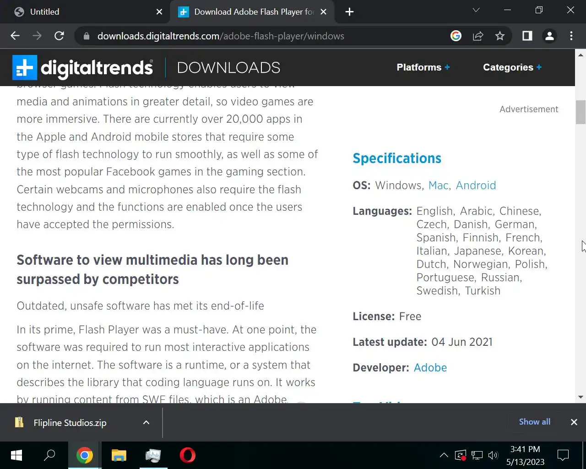Open the monitor app in taskbar
This screenshot has height=469, width=586.
[153, 455]
